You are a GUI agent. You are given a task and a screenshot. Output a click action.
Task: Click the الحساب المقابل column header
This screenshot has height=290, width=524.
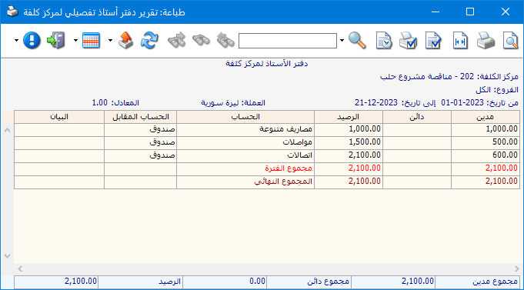tap(140, 117)
